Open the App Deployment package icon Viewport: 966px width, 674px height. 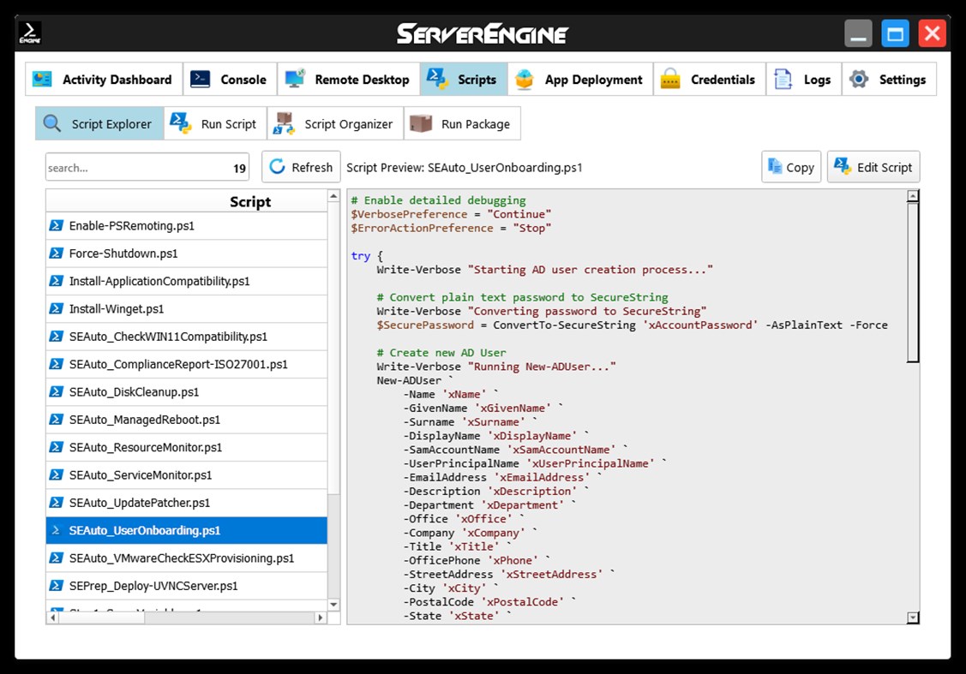point(523,79)
